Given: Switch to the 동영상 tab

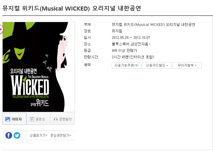Looking at the screenshot, I should [x=39, y=119].
